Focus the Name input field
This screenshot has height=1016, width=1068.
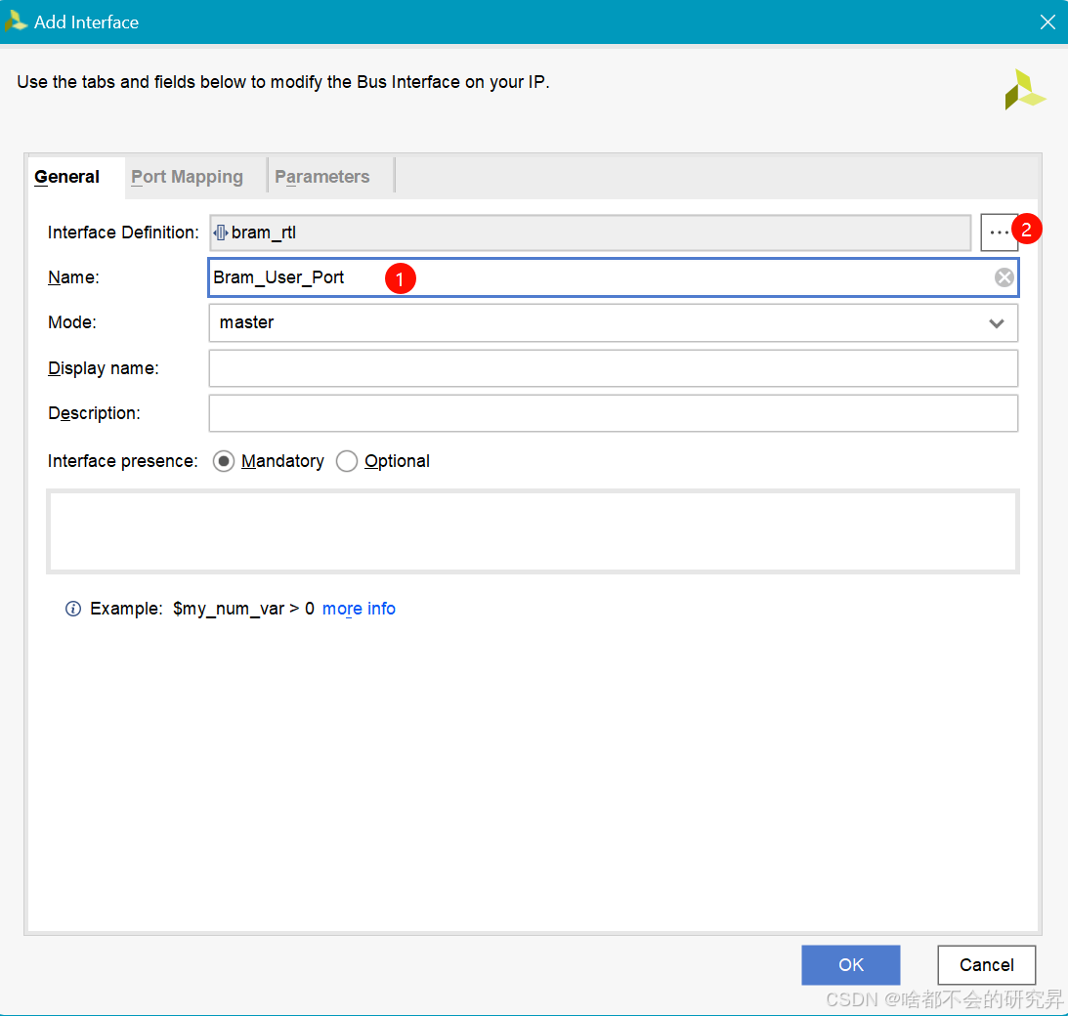613,277
